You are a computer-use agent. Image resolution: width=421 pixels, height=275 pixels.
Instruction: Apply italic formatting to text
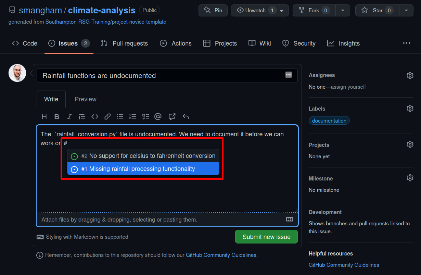[69, 116]
